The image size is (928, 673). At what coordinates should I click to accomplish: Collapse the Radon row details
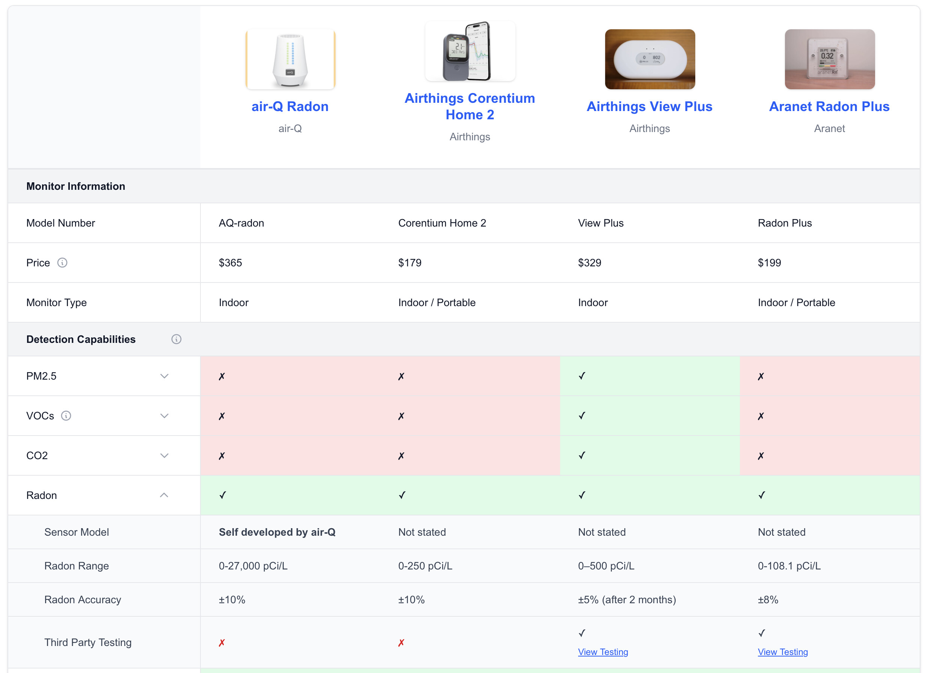[164, 495]
